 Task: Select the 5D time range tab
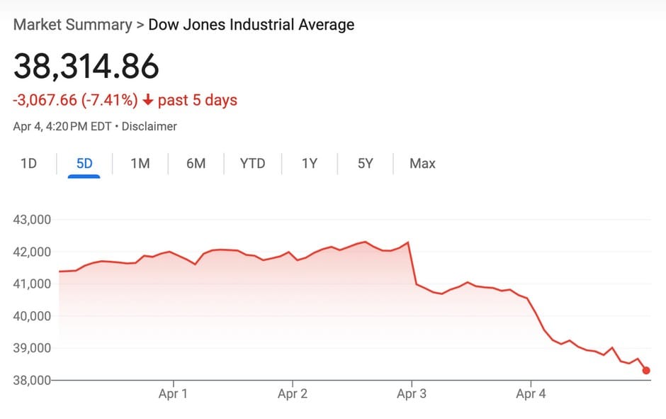coord(84,164)
